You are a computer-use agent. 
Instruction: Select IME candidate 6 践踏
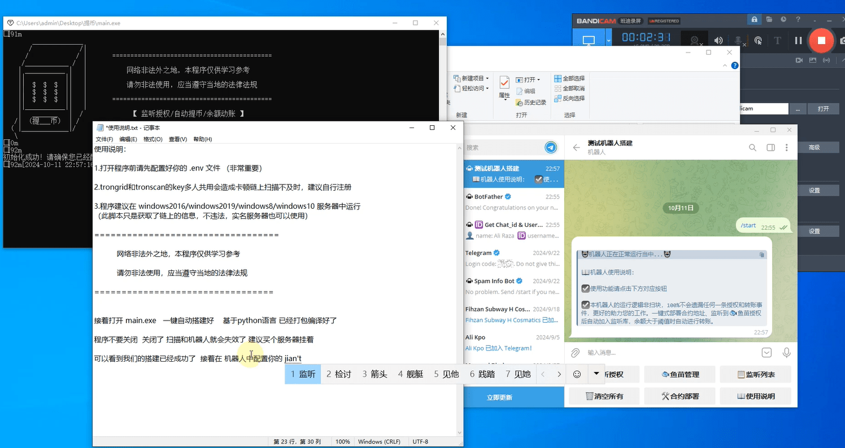point(482,374)
